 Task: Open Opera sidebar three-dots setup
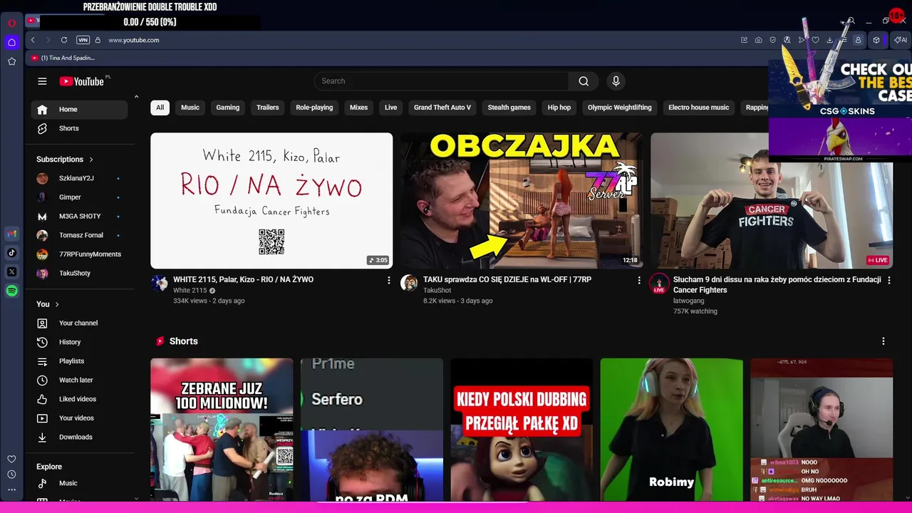tap(11, 489)
